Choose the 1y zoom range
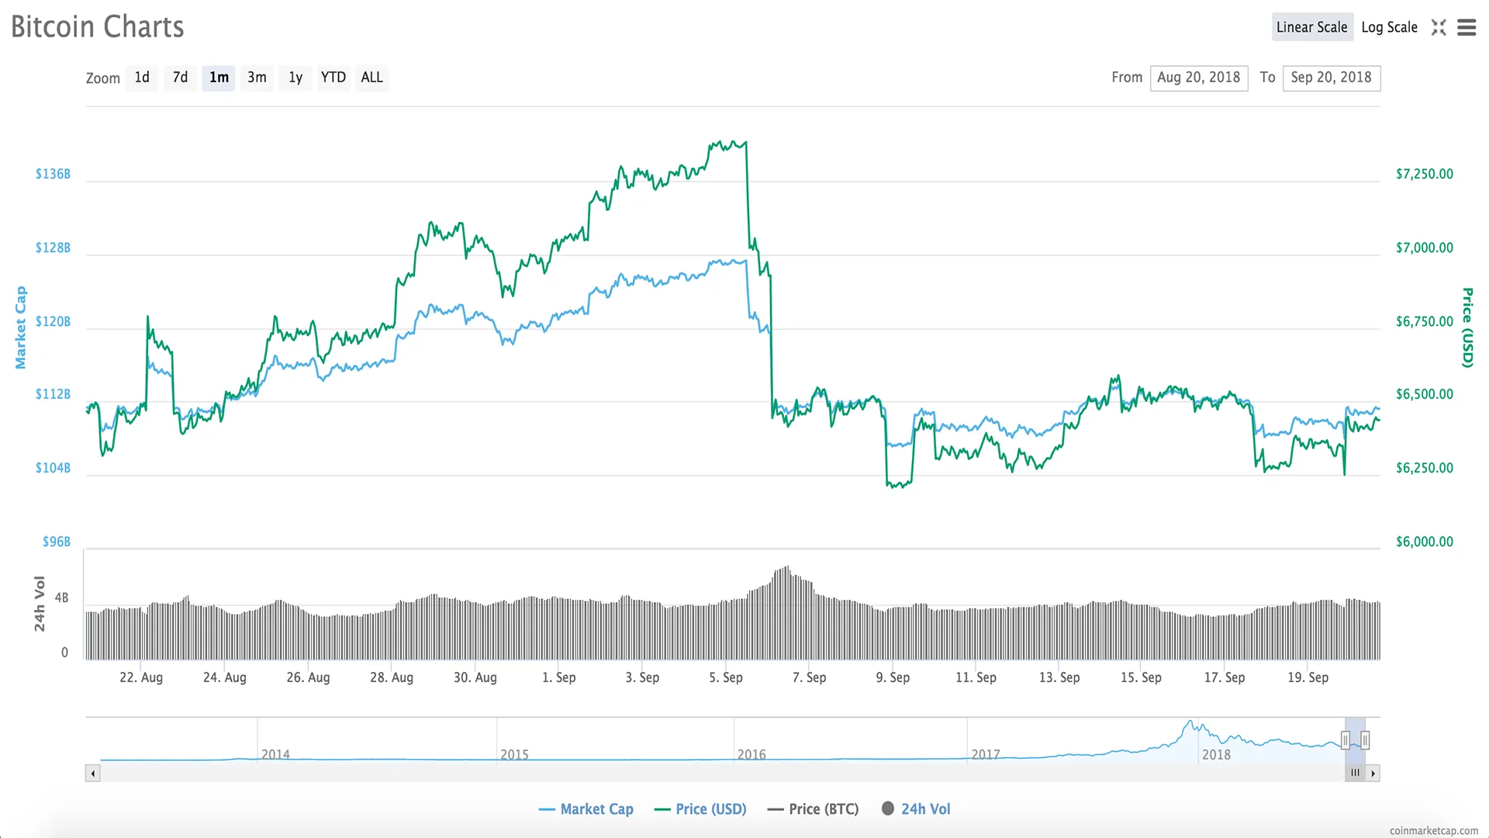Image resolution: width=1489 pixels, height=838 pixels. point(295,78)
